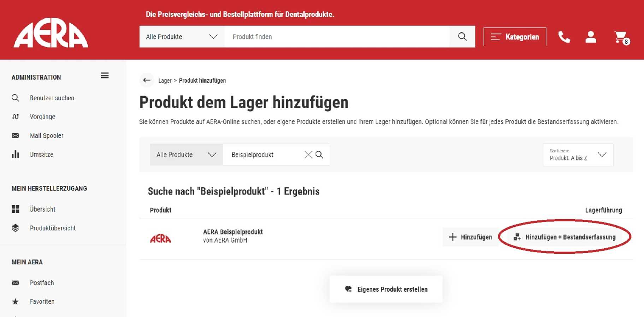The image size is (644, 317).
Task: Open the user account icon
Action: pyautogui.click(x=591, y=37)
